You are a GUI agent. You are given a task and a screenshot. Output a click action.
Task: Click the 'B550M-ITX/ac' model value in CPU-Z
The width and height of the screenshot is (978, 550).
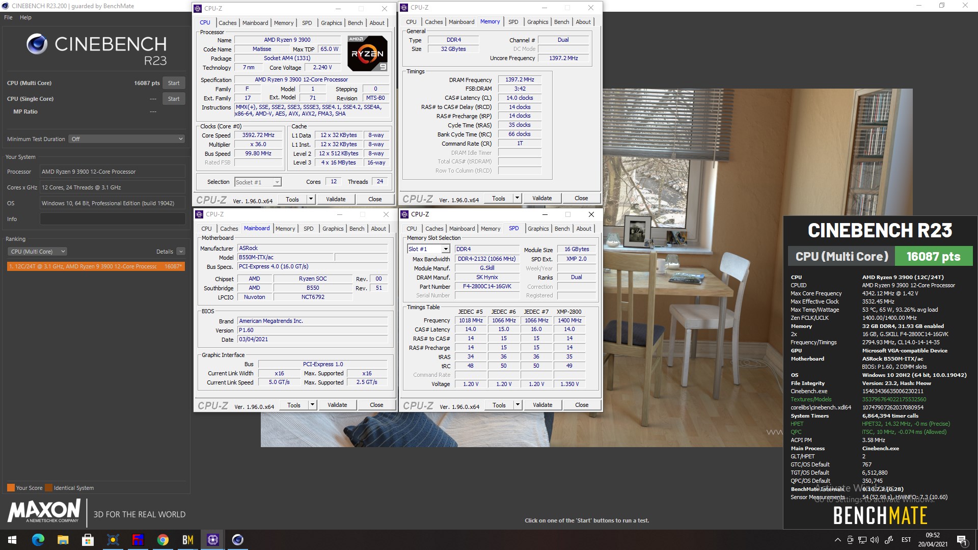pos(285,258)
